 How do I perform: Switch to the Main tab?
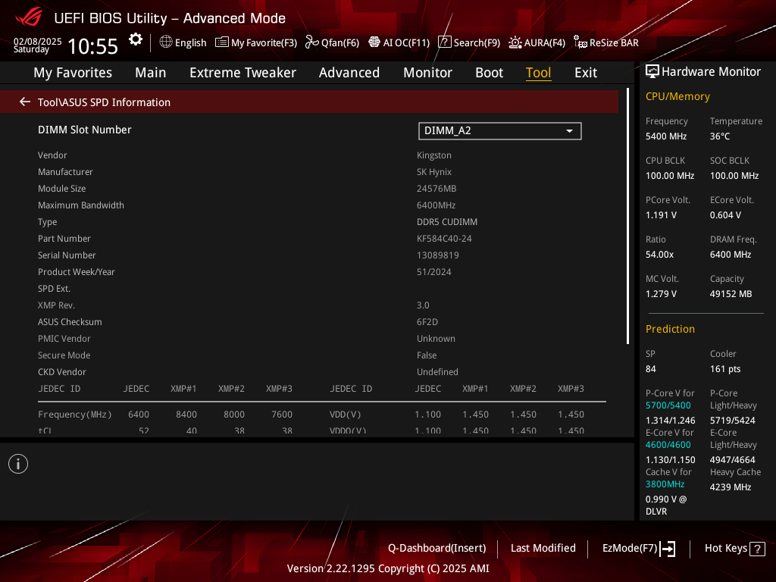pyautogui.click(x=151, y=72)
